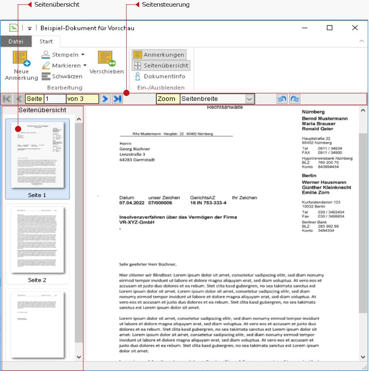The width and height of the screenshot is (369, 371).
Task: Jump to the last page
Action: coord(117,99)
